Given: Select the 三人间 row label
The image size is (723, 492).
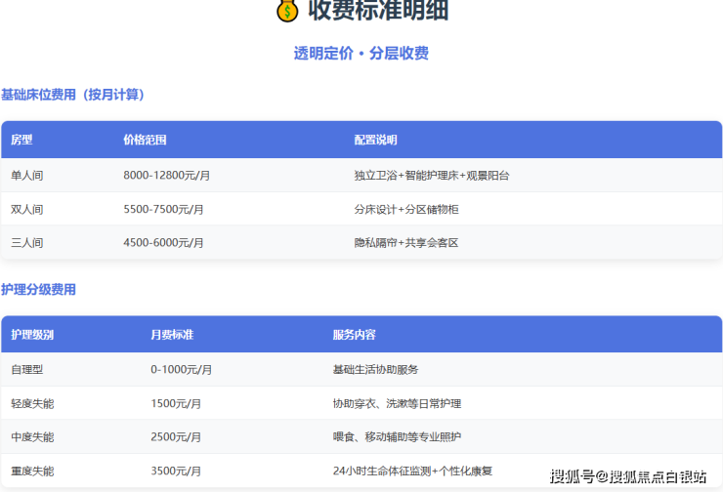Looking at the screenshot, I should click(x=27, y=242).
